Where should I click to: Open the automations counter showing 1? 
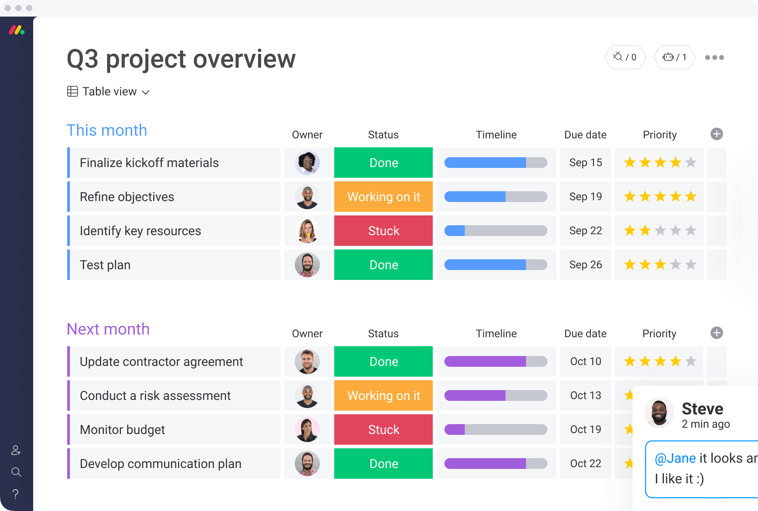point(674,57)
